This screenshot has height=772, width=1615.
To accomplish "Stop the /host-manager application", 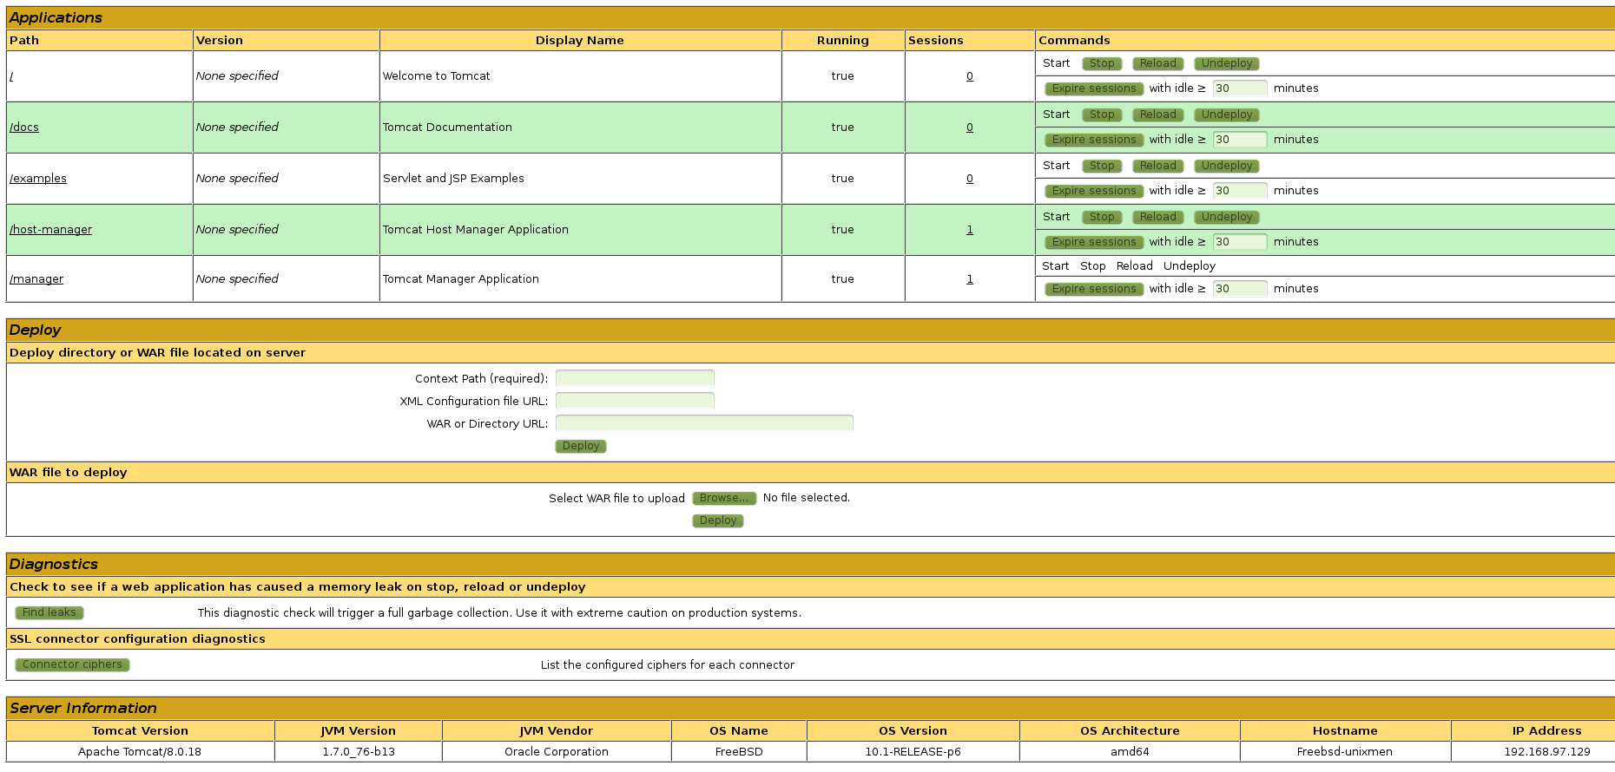I will (x=1102, y=217).
